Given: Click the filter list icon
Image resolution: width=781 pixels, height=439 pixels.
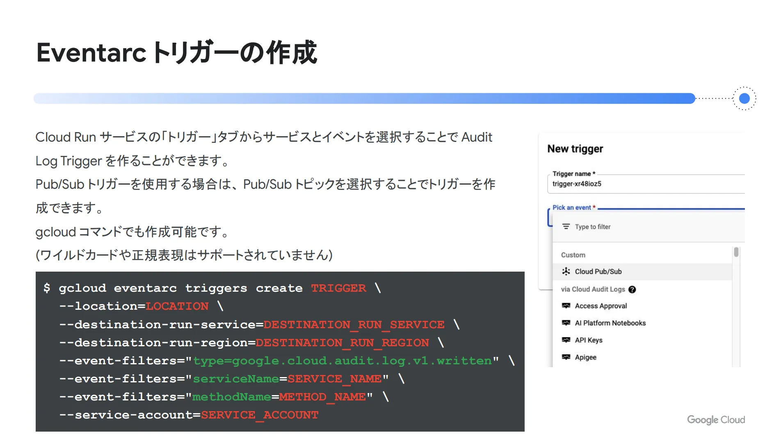Looking at the screenshot, I should [x=566, y=226].
